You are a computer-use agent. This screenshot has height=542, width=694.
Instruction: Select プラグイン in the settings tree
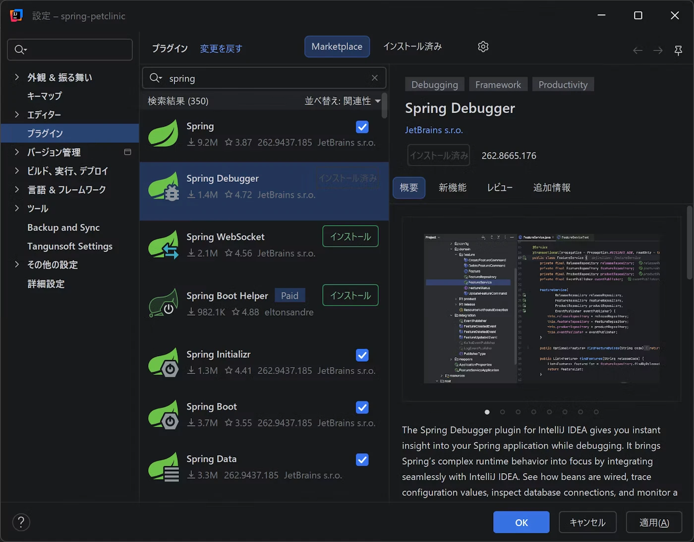[x=70, y=133]
